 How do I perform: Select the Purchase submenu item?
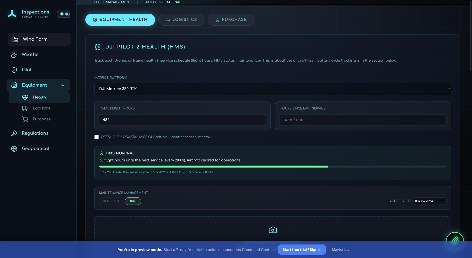(39, 119)
